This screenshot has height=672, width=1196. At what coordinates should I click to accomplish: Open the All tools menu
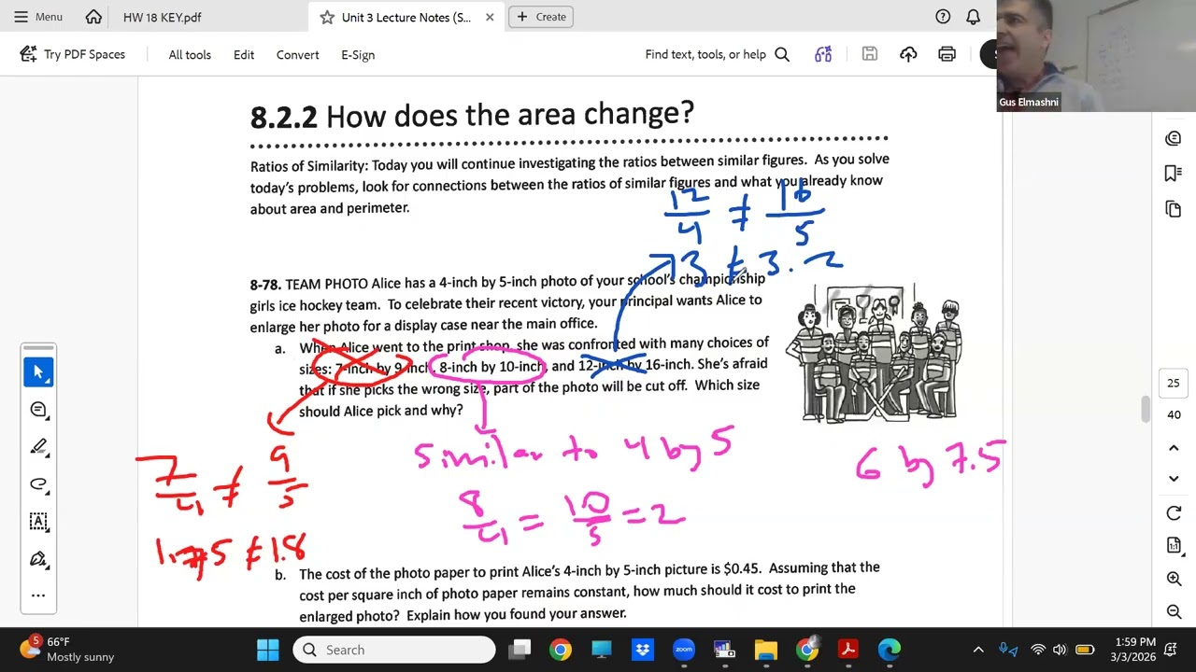190,54
